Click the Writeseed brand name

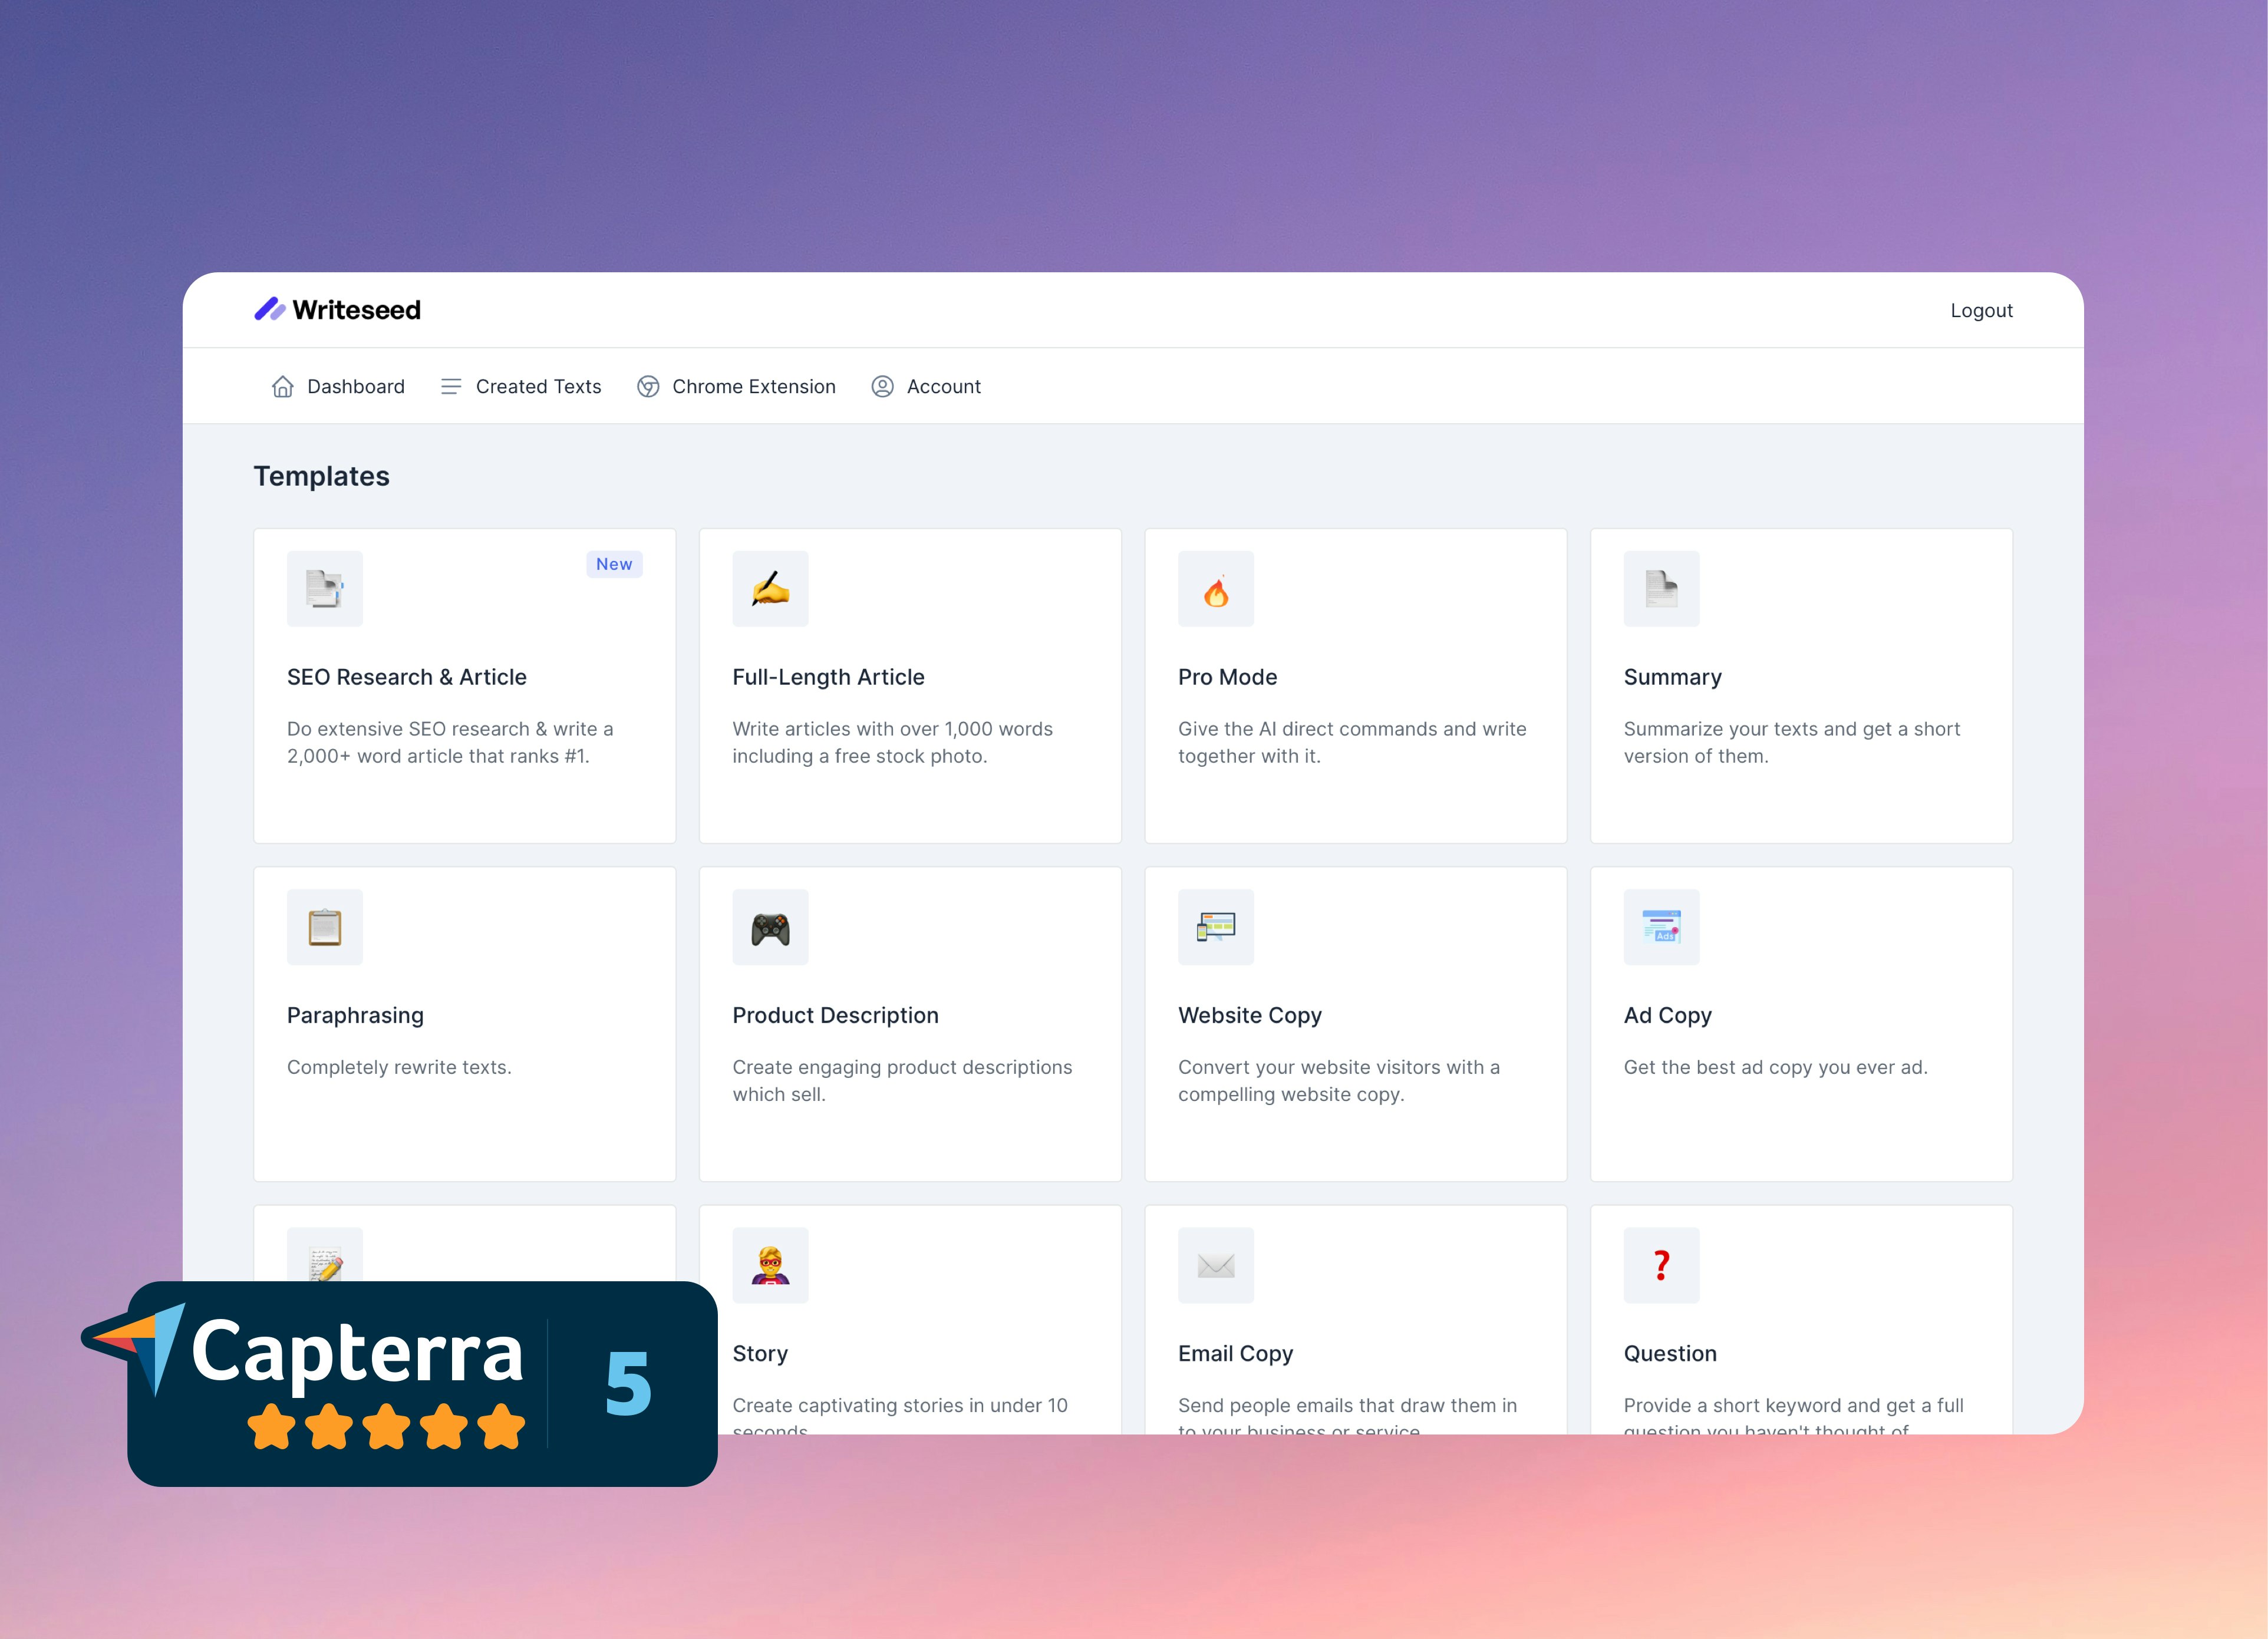tap(356, 310)
